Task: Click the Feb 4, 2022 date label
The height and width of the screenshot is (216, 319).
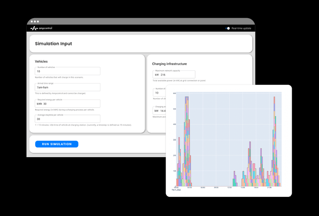Action: pos(176,190)
